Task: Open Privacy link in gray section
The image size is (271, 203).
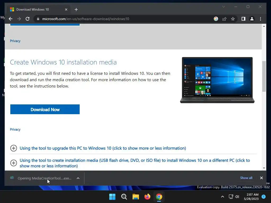Action: (15, 41)
